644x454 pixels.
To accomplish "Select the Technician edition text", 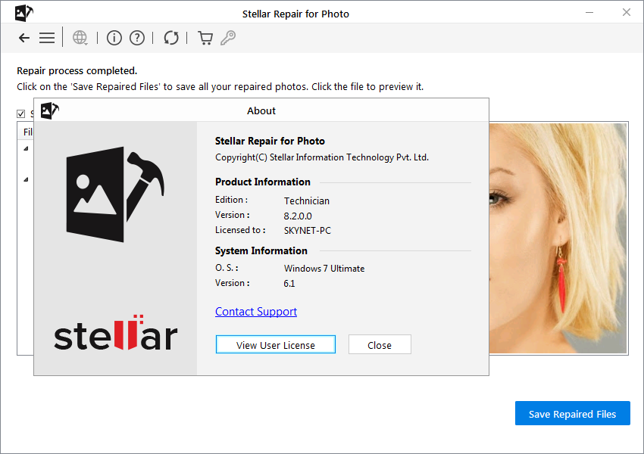I will click(307, 201).
